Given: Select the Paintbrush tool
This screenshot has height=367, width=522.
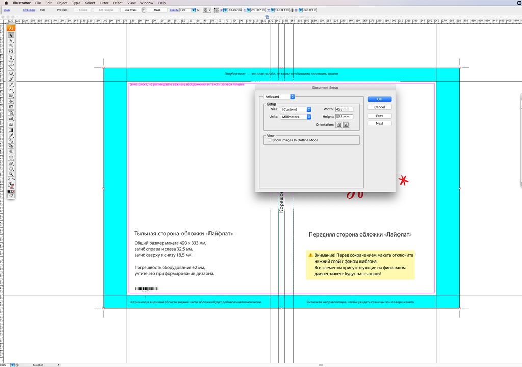Looking at the screenshot, I should (x=11, y=79).
